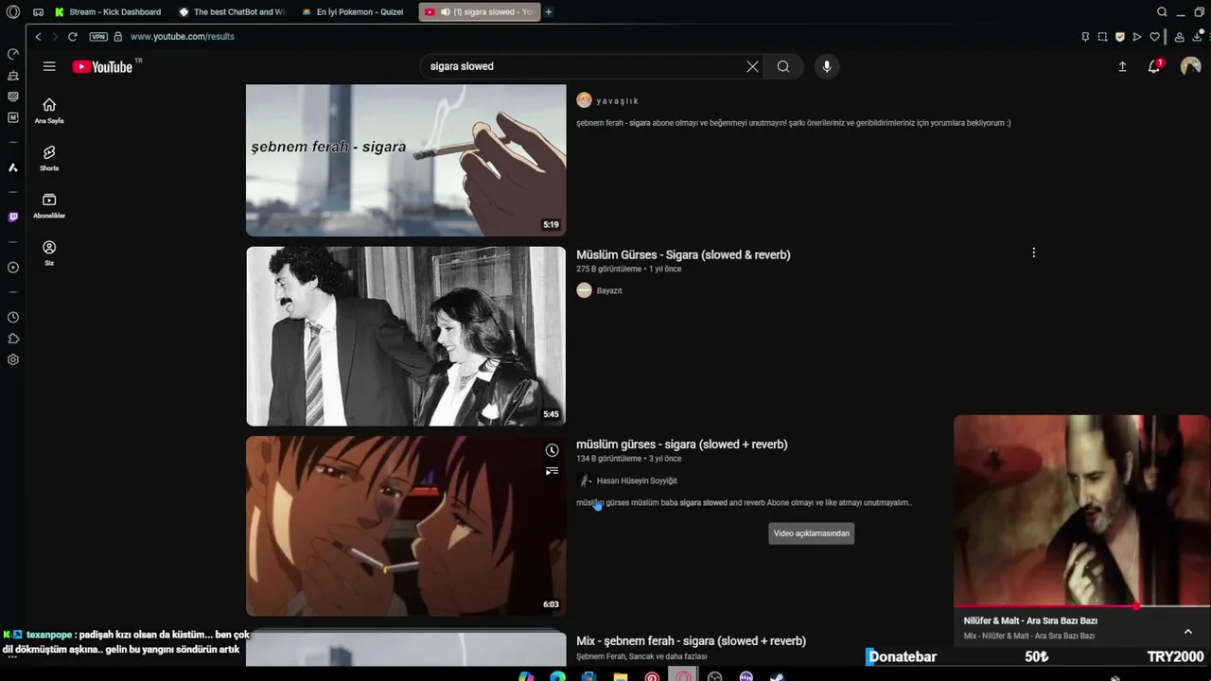Open Opera sidebar history clock
1211x681 pixels.
point(13,317)
